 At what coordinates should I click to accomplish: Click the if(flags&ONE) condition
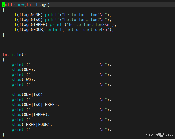[27, 15]
